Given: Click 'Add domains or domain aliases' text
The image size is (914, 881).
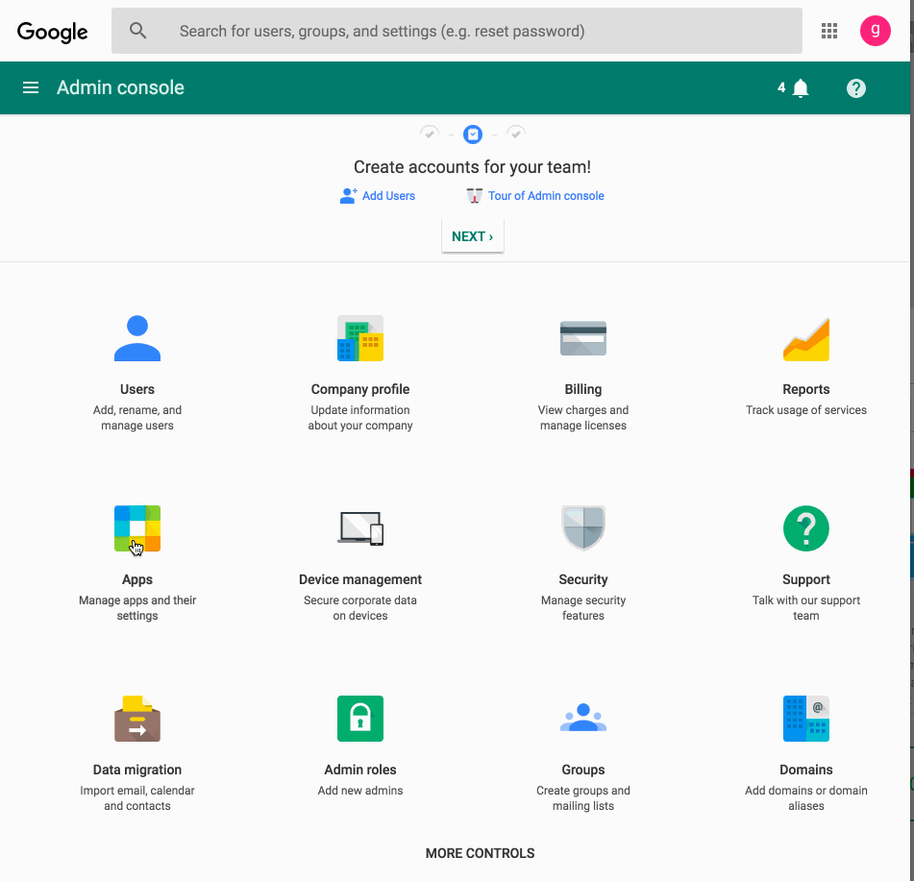Looking at the screenshot, I should click(806, 798).
